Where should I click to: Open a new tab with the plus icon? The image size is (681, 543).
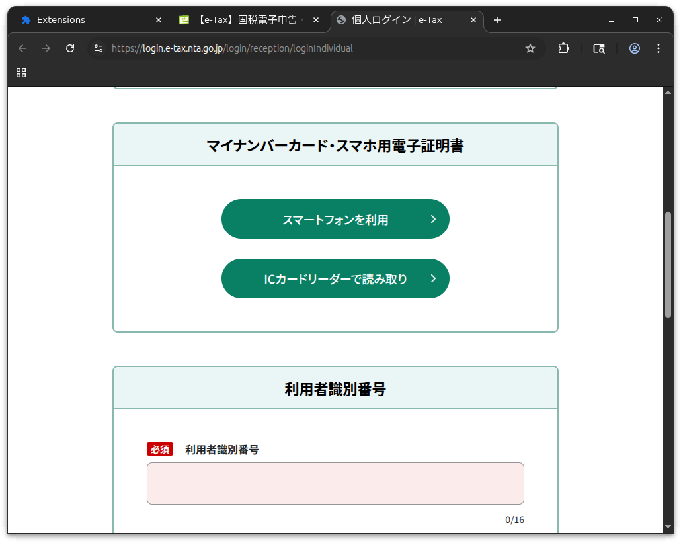(x=497, y=21)
